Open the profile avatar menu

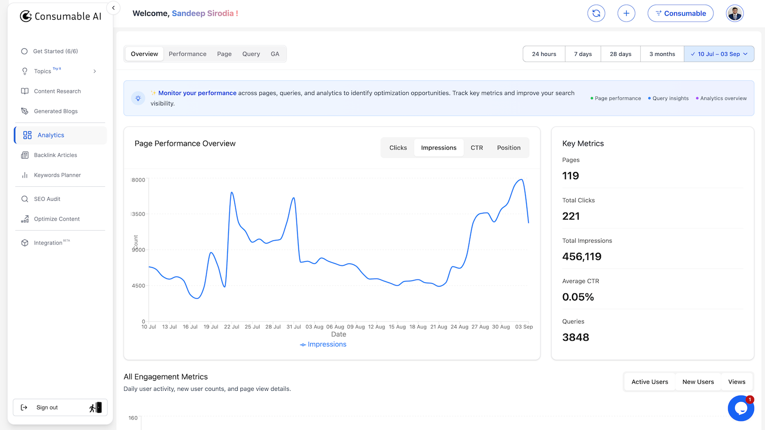click(x=734, y=13)
